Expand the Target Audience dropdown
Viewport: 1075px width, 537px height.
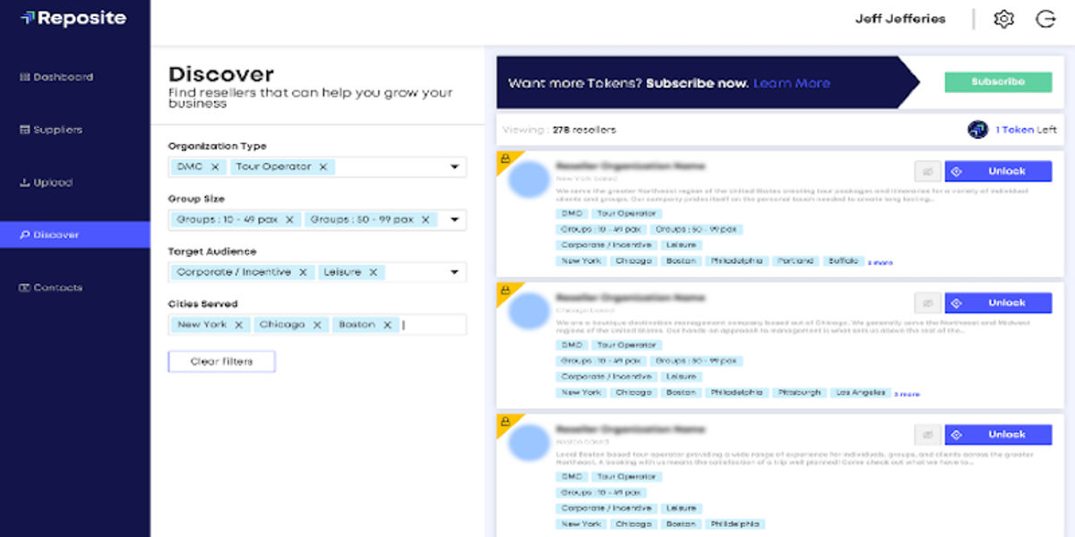[x=455, y=271]
